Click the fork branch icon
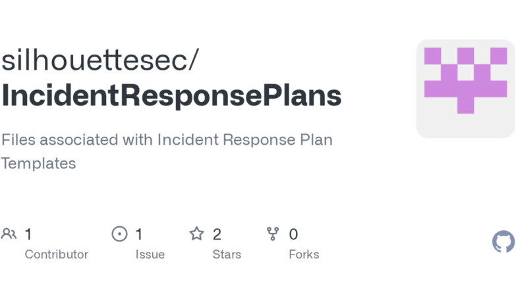The image size is (516, 296). tap(273, 234)
